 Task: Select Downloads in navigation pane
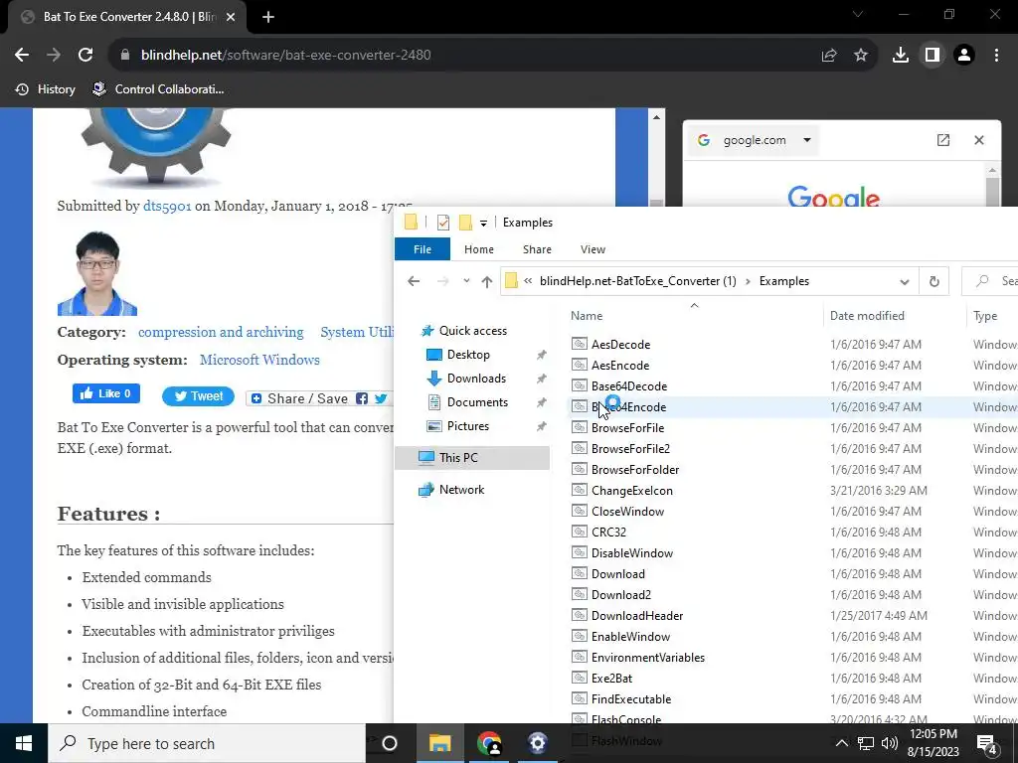476,379
